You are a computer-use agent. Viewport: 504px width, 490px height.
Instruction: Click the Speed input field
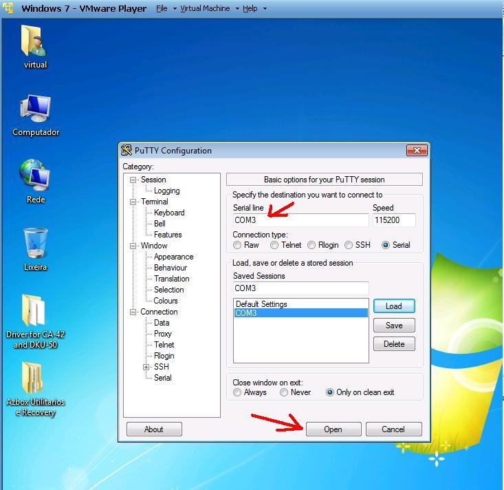(394, 220)
